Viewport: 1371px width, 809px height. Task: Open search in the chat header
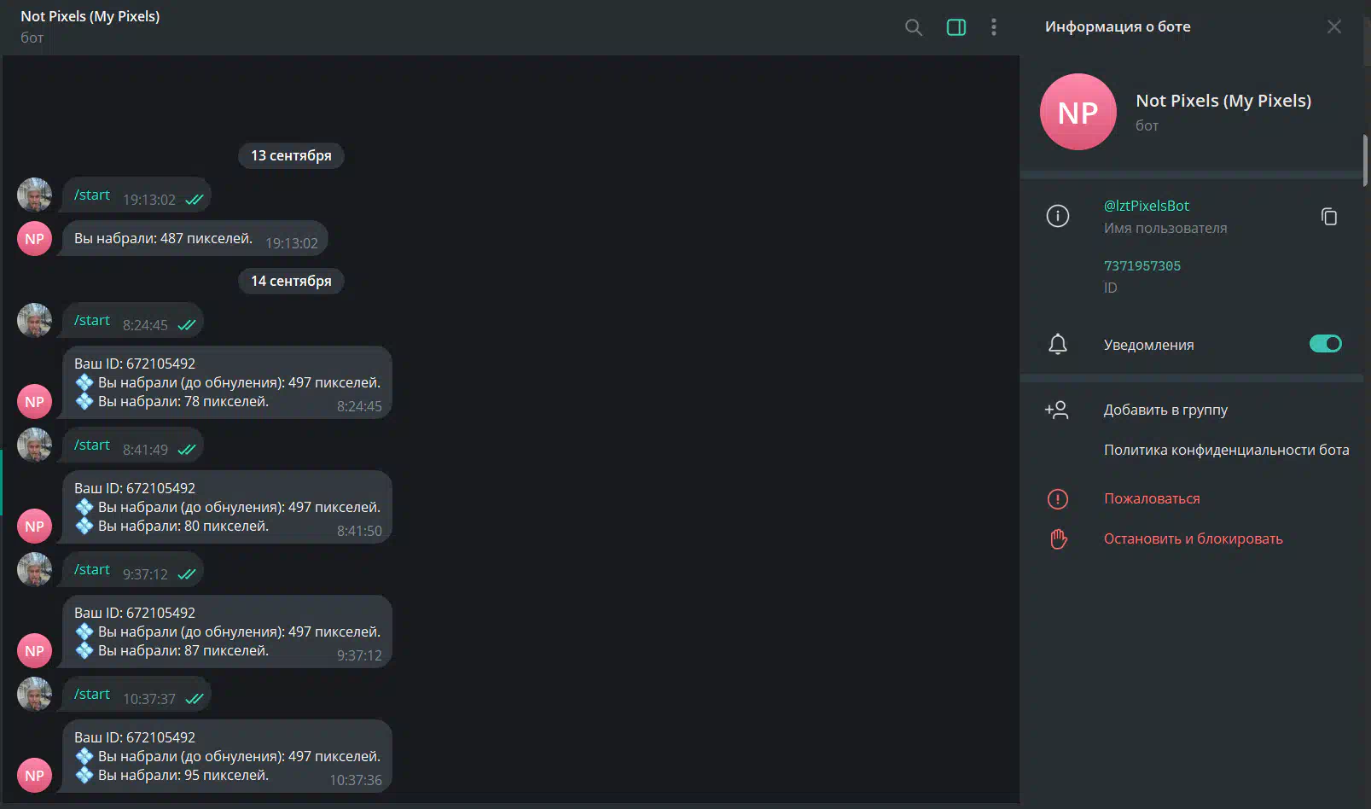913,27
